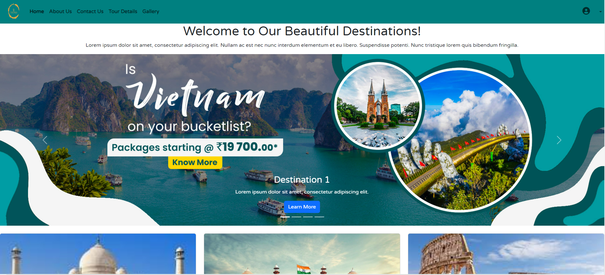Go to previous carousel slide arrow

45,140
